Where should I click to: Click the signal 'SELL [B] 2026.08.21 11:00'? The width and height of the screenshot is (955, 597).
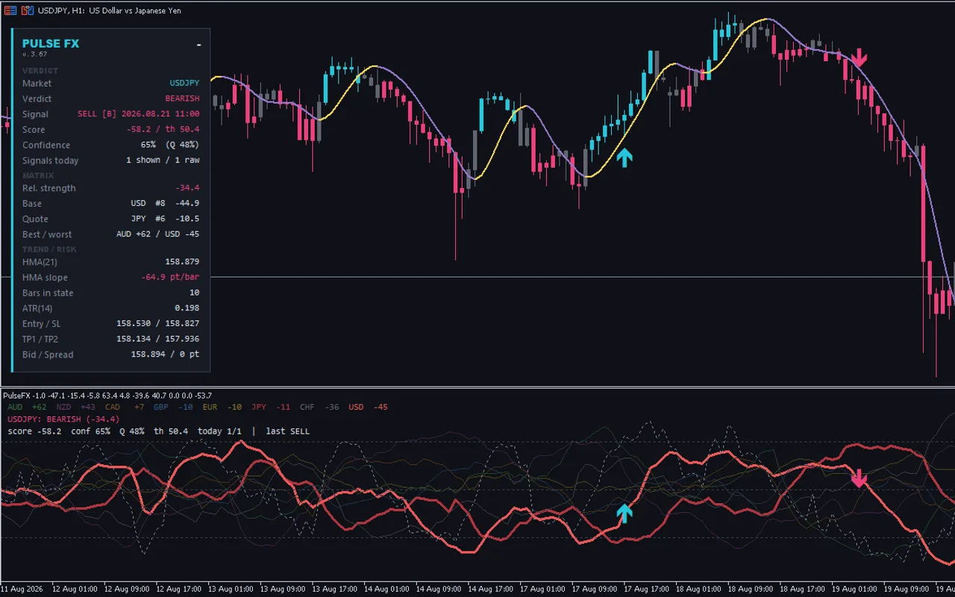tap(139, 114)
